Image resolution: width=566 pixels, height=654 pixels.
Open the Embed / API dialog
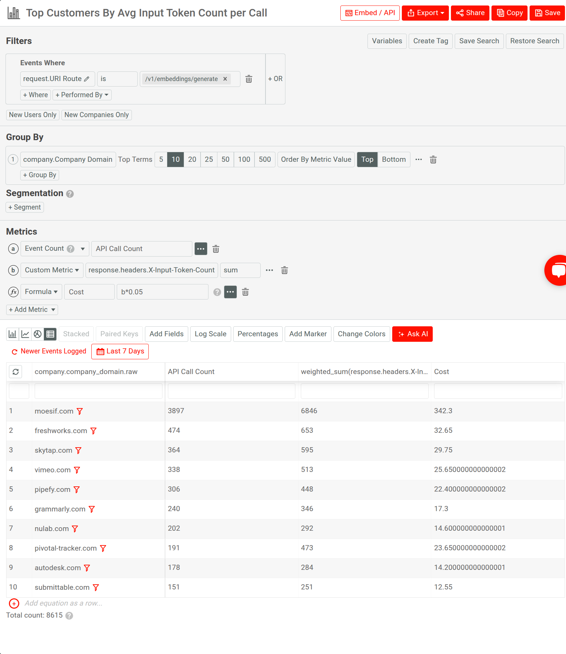click(370, 13)
